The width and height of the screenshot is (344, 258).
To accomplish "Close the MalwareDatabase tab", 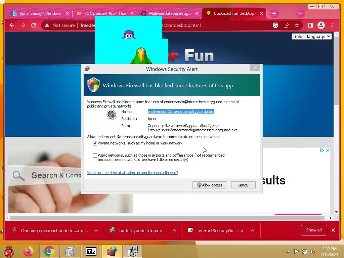I will tap(197, 13).
